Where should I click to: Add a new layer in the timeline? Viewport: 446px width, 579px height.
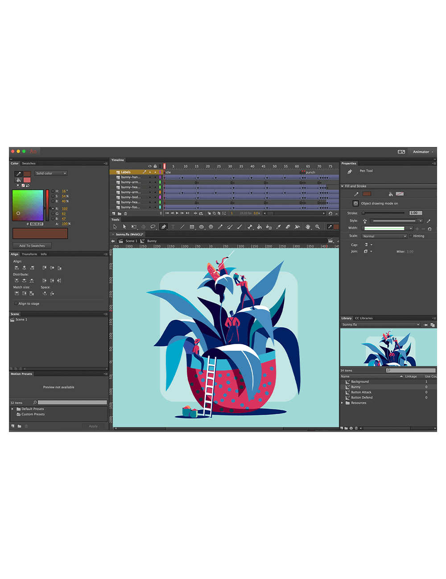(114, 213)
